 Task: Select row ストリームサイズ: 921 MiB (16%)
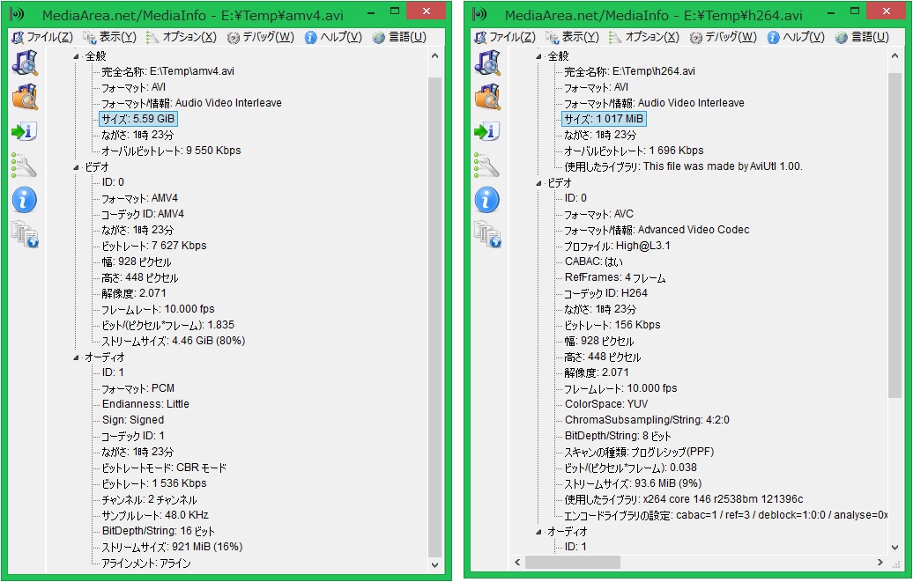click(x=172, y=547)
